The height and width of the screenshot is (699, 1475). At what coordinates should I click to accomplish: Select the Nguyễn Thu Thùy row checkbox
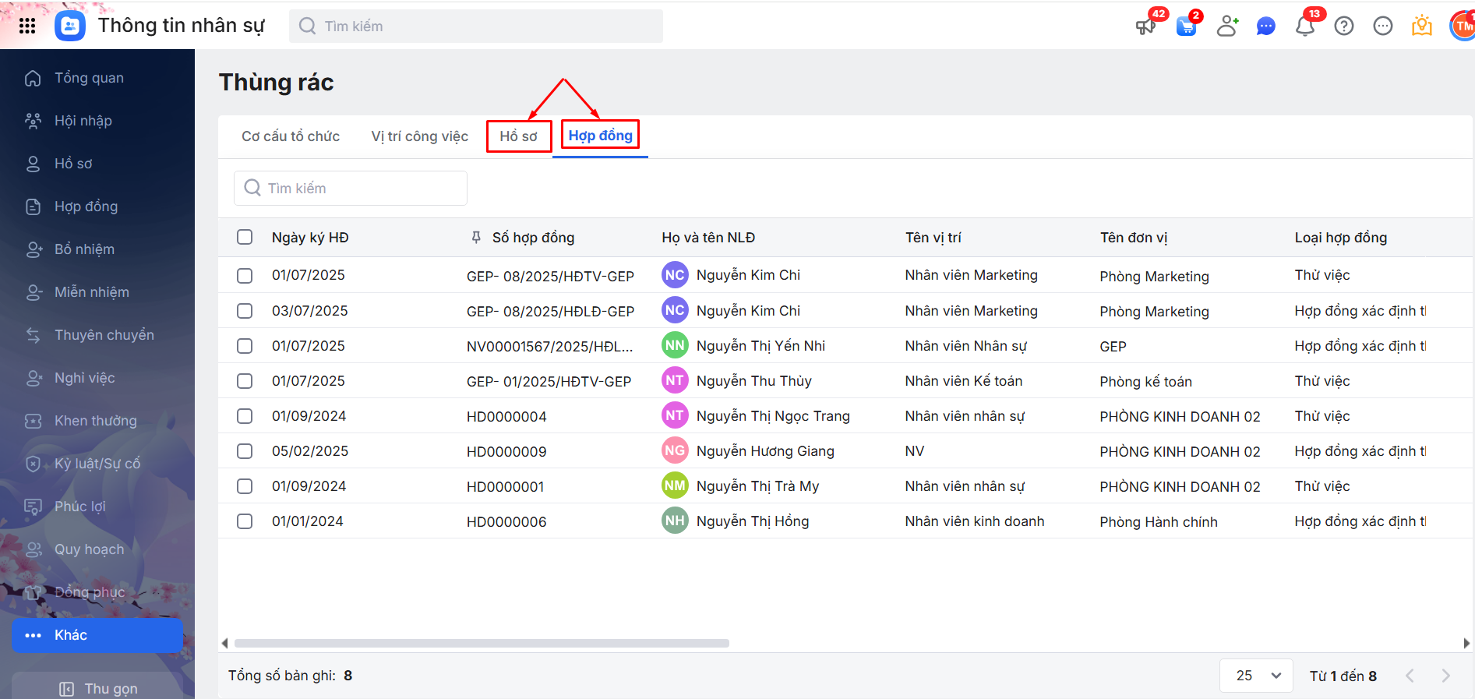pos(245,381)
